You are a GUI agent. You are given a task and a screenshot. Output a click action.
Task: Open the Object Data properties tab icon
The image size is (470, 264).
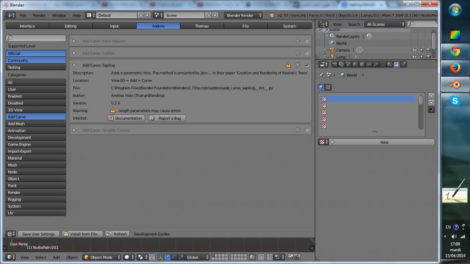(383, 65)
